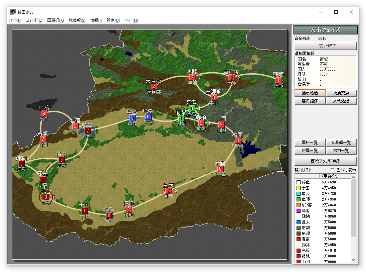Click the blue 烏塁 castle marker
The image size is (366, 272).
(x=148, y=117)
